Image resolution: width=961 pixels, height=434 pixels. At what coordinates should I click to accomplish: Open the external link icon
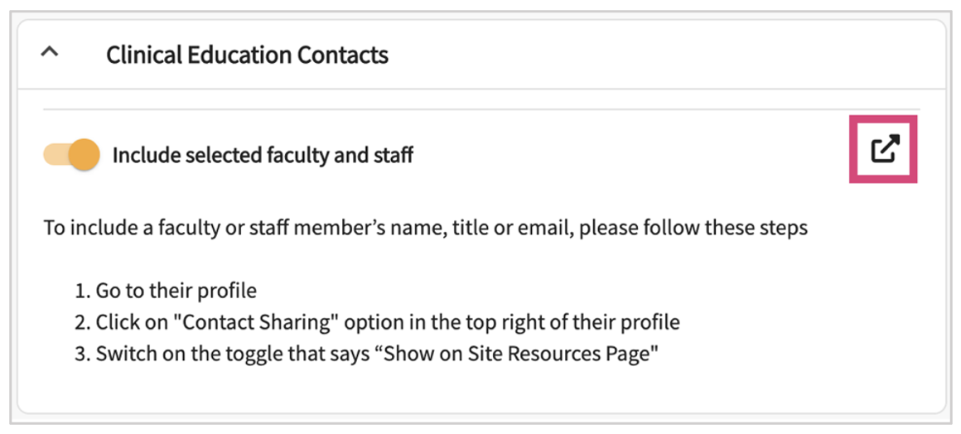(884, 150)
